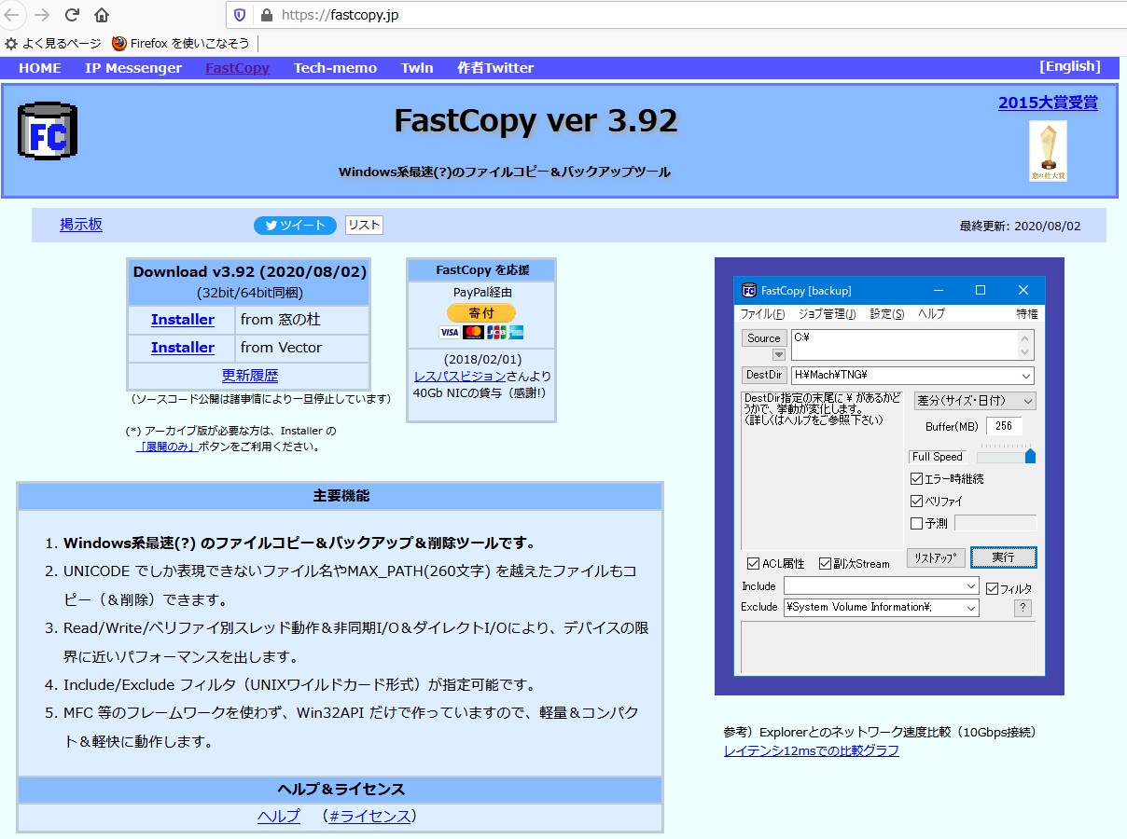Download Installer from 窓の杜

pos(183,320)
